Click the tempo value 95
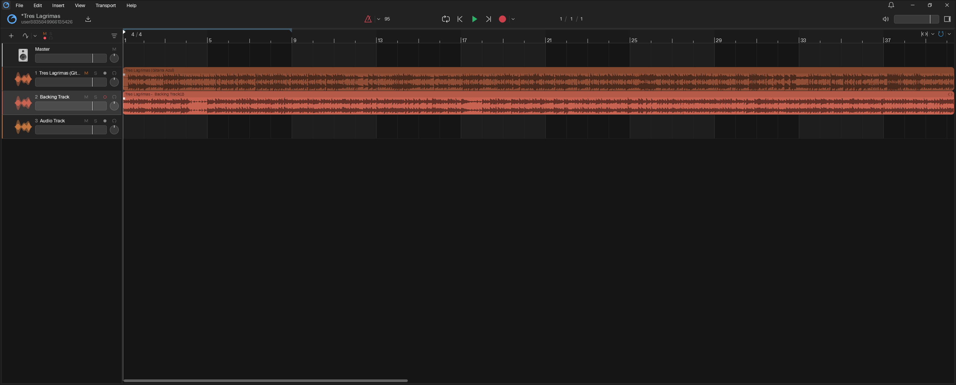The width and height of the screenshot is (956, 385). coord(387,19)
